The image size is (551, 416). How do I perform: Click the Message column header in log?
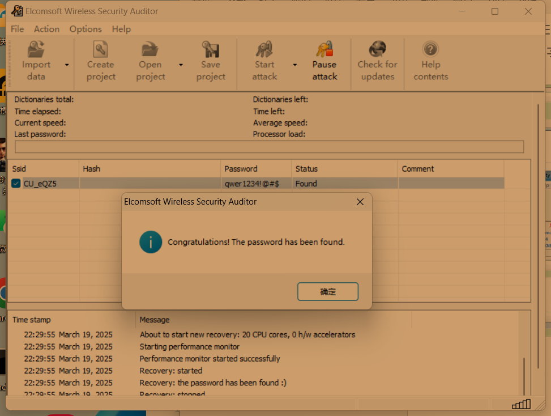coord(274,320)
